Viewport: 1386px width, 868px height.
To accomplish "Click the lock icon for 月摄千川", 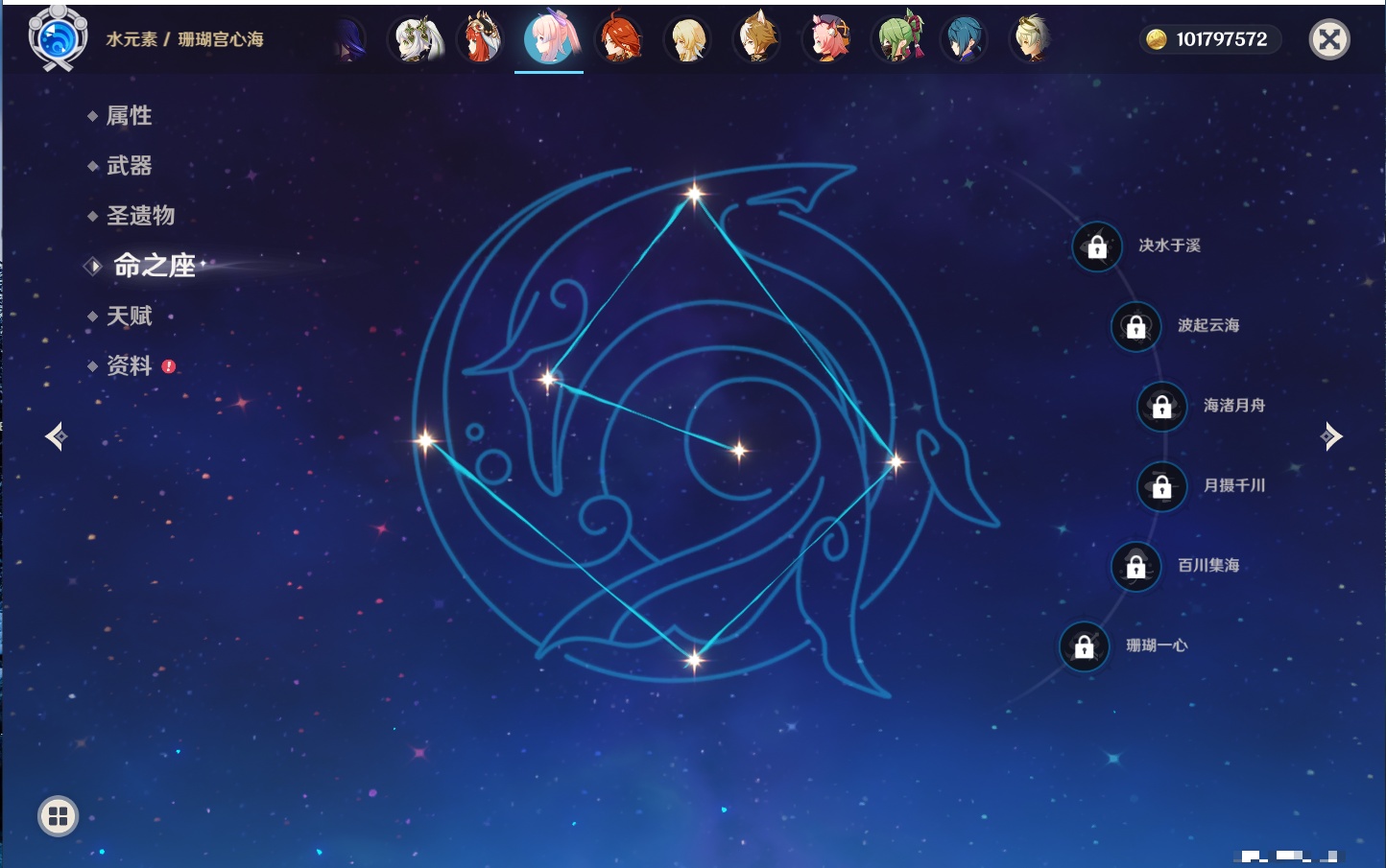I will tap(1161, 486).
